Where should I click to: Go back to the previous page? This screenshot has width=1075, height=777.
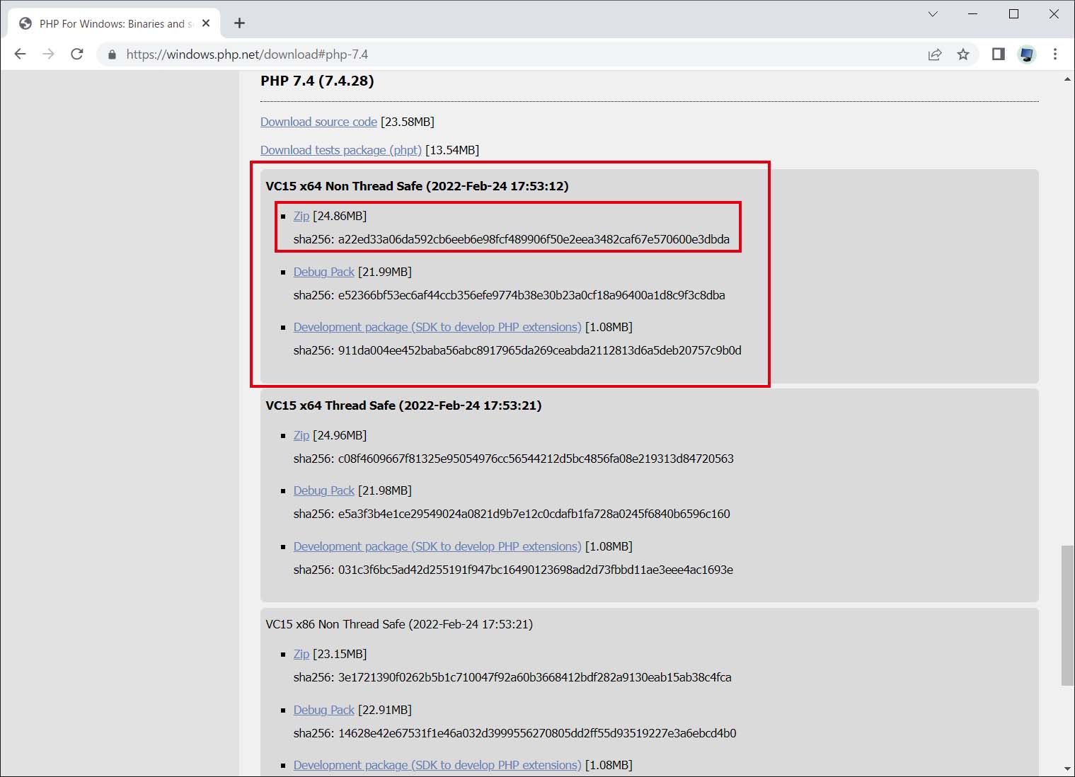20,54
